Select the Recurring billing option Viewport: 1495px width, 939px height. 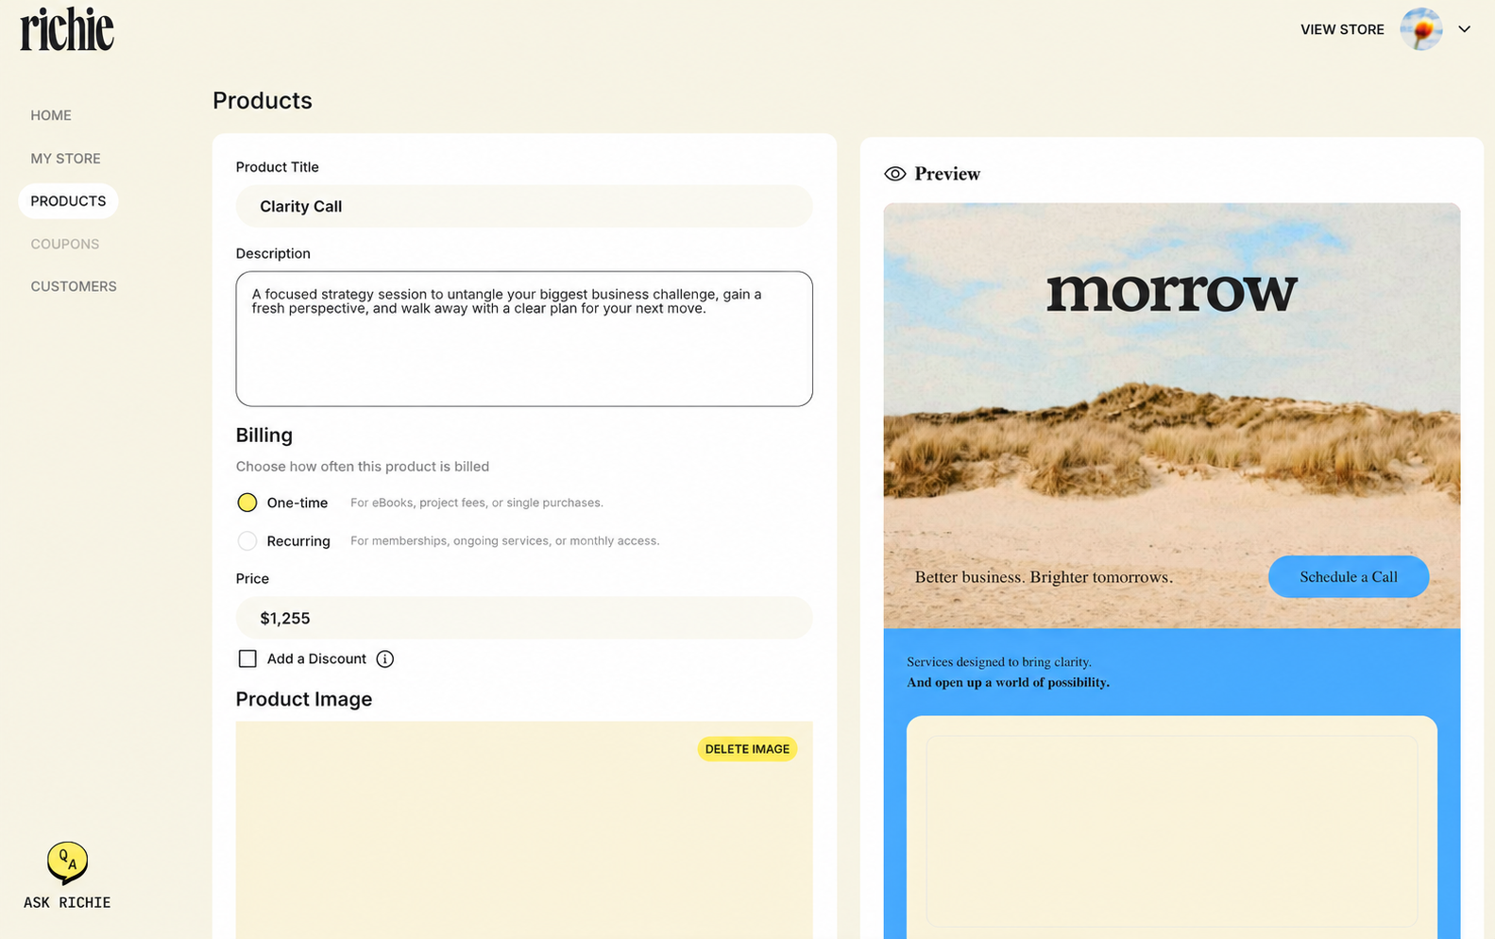(247, 541)
